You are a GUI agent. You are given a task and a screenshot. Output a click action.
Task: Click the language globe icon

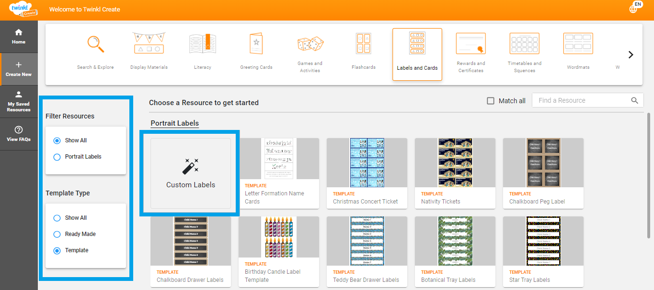633,9
